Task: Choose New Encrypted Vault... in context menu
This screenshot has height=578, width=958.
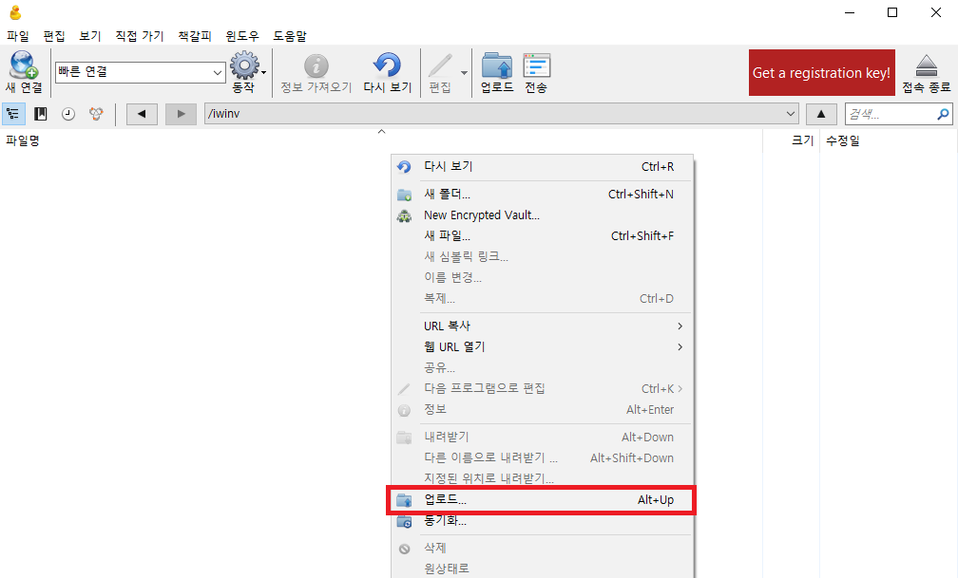Action: (x=542, y=214)
